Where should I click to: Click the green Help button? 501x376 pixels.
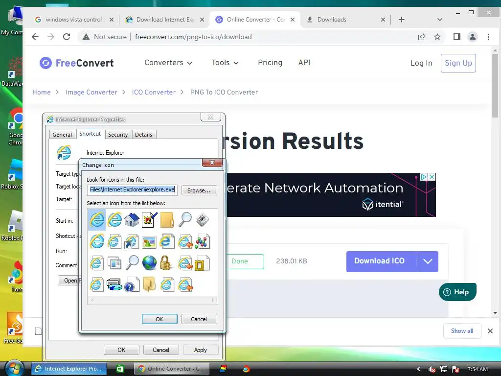click(457, 292)
